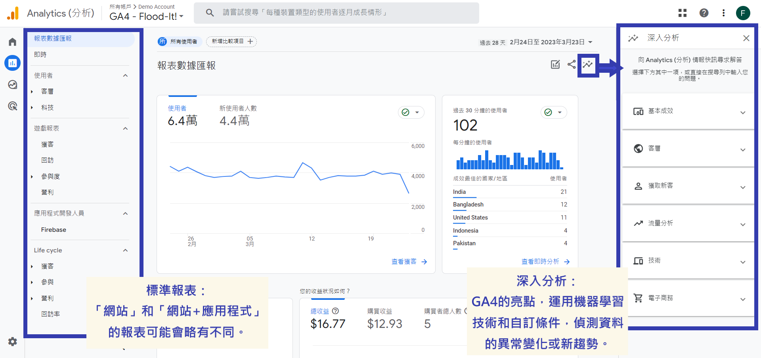The width and height of the screenshot is (761, 358).
Task: Click the India country row
Action: 510,192
